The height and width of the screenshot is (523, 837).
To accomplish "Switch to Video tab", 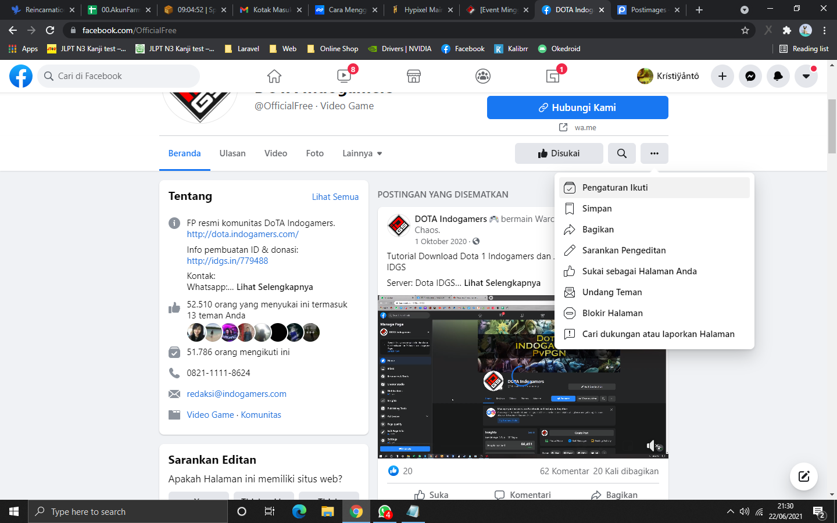I will click(x=276, y=153).
